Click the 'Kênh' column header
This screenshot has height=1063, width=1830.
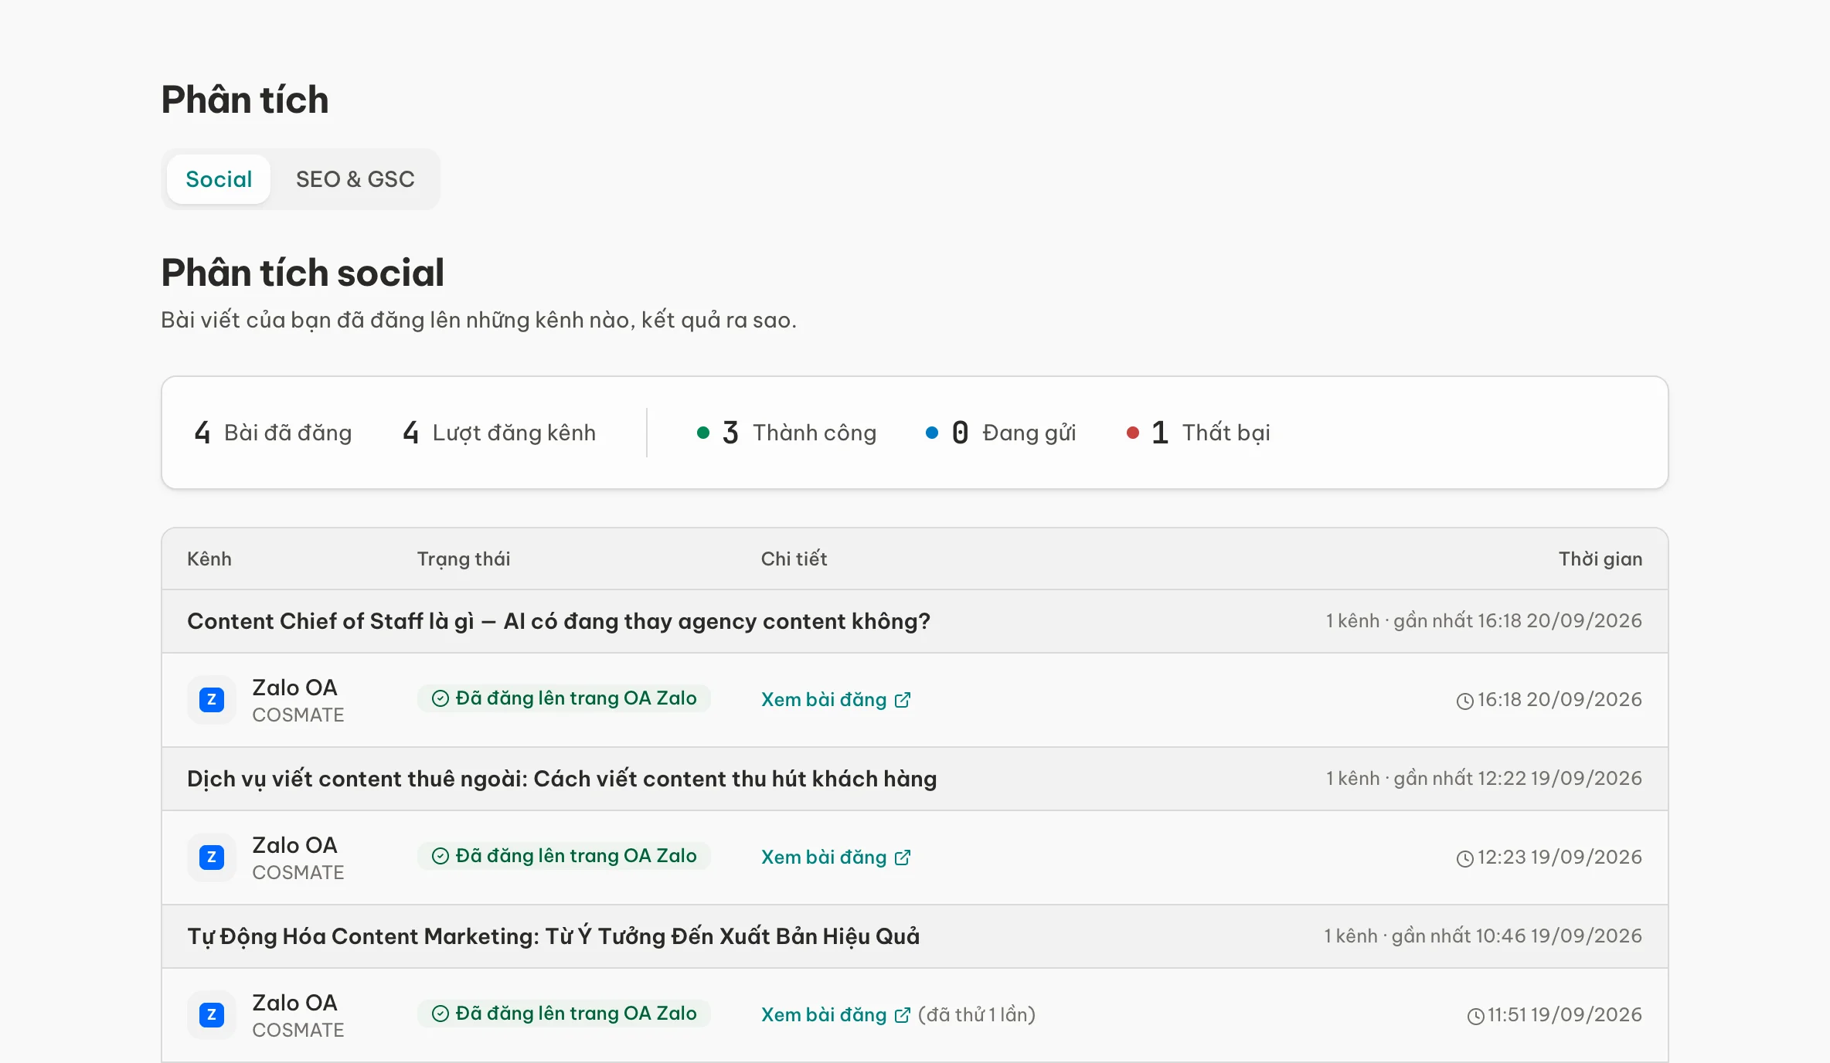click(x=209, y=559)
